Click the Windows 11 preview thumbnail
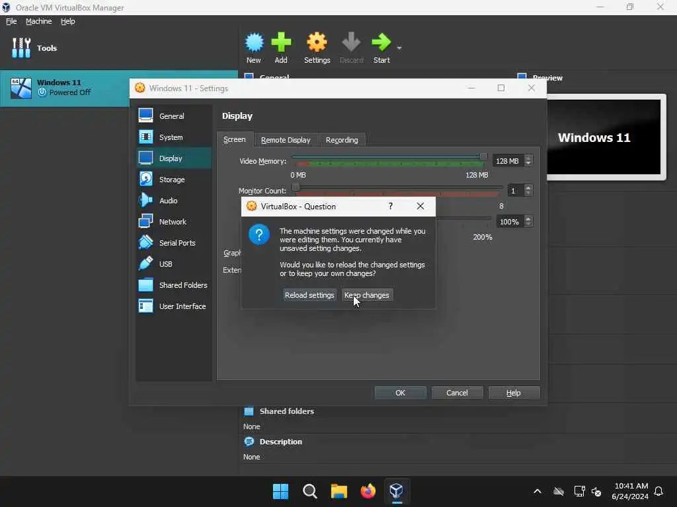The height and width of the screenshot is (507, 677). (x=604, y=137)
